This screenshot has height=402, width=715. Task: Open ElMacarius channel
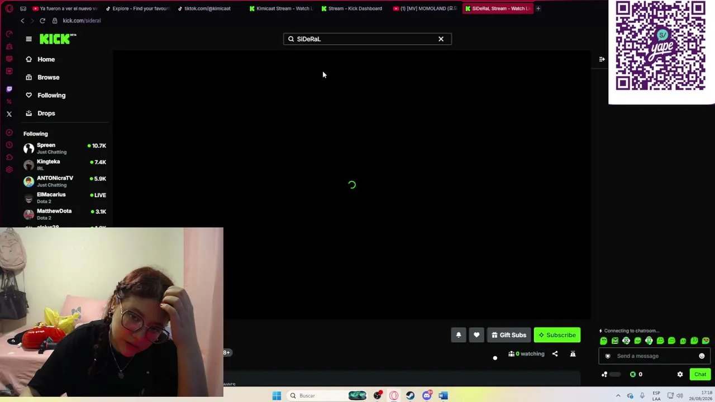[65, 197]
